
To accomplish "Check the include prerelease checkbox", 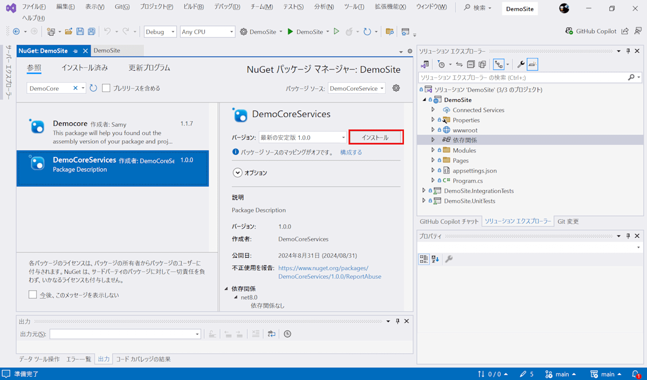I will coord(106,88).
